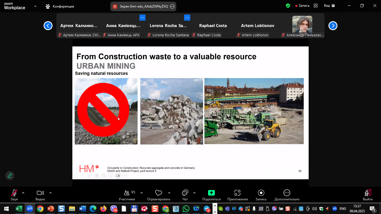The image size is (381, 214).
Task: Select Александр Пеньковский's video thumbnail
Action: pos(302,25)
